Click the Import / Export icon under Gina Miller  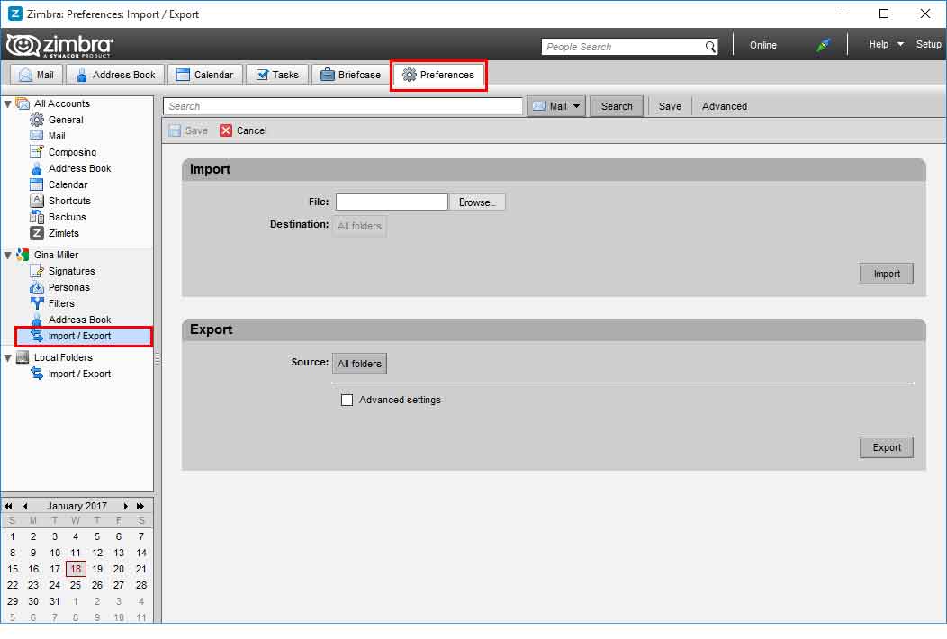click(37, 336)
